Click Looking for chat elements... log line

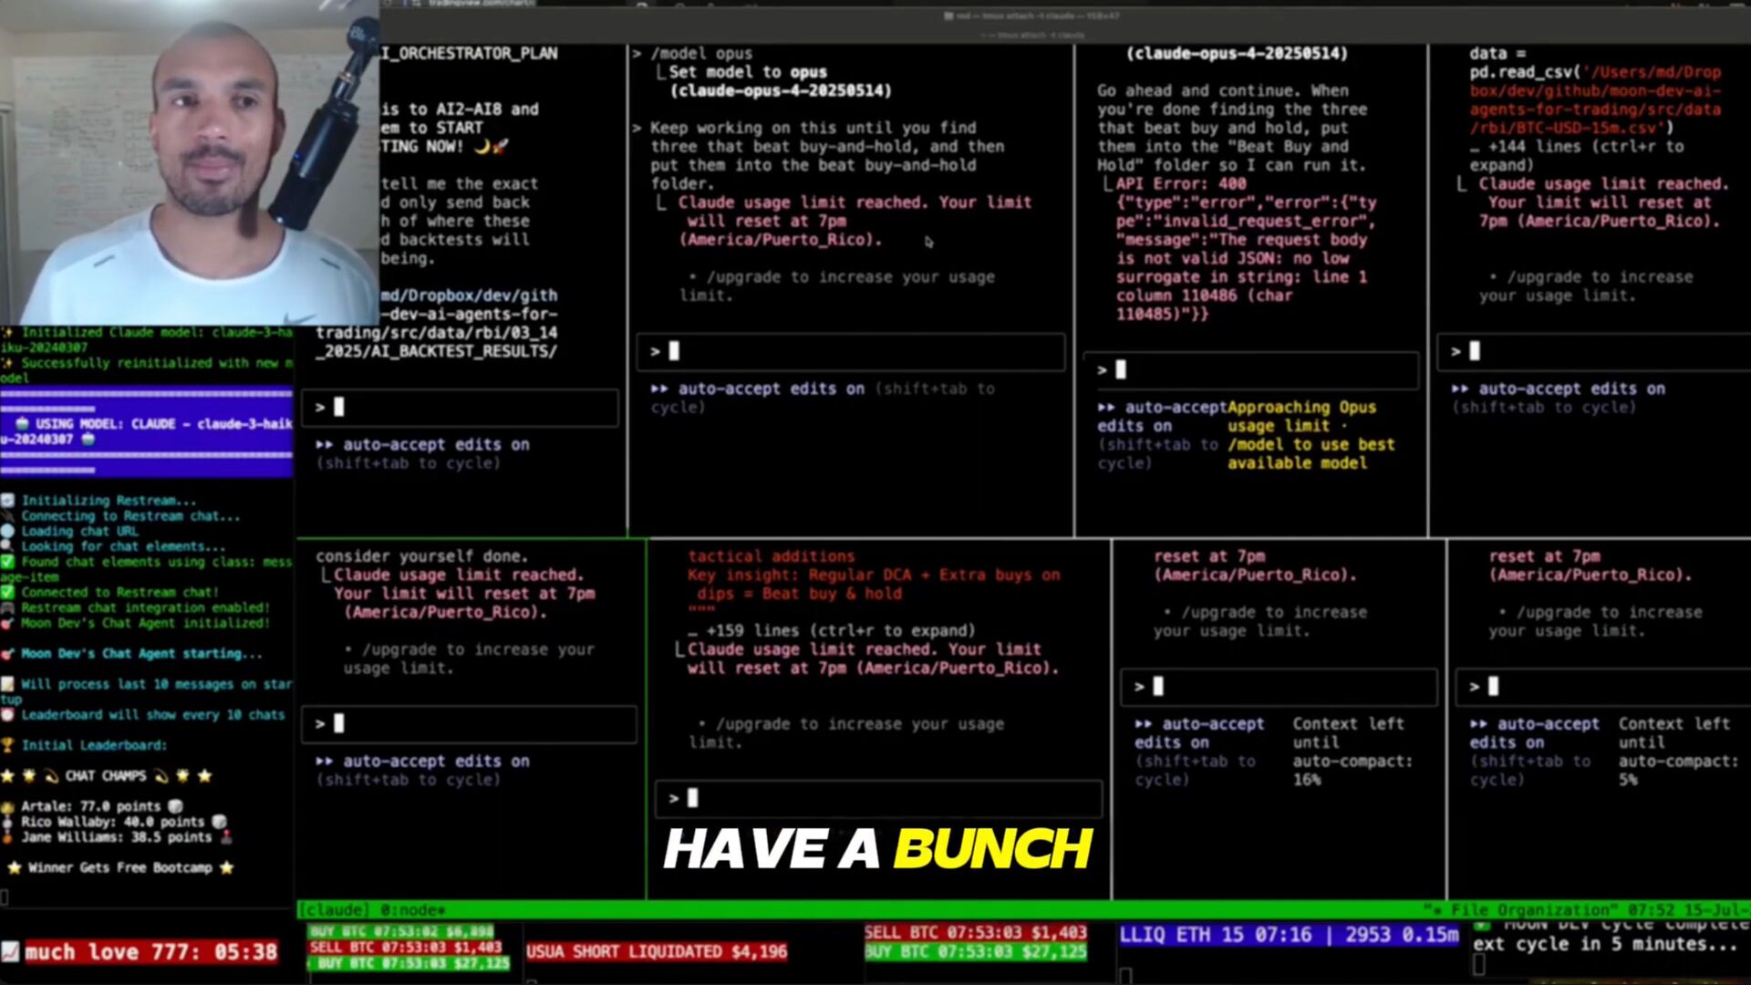pyautogui.click(x=123, y=546)
